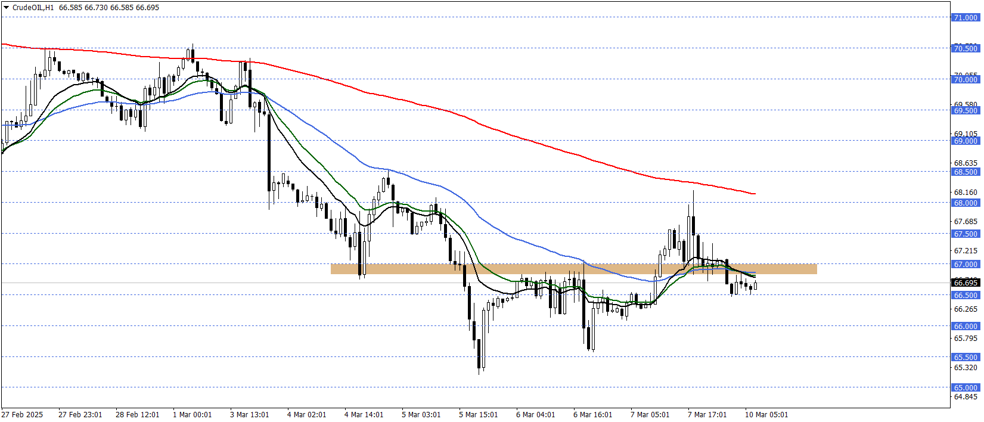Click the 65.000 price level label
Viewport: 984px width, 422px height.
[x=966, y=387]
